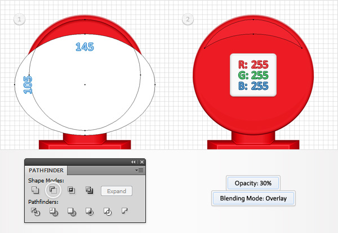Viewport: 338px width, 233px height.
Task: Click the white ellipse center point
Action: pos(84,85)
